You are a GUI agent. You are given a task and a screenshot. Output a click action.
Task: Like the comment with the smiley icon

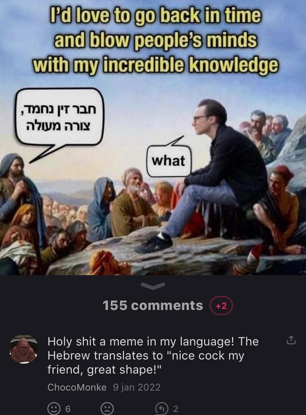(54, 408)
